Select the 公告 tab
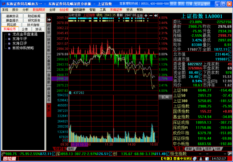 click(x=25, y=29)
